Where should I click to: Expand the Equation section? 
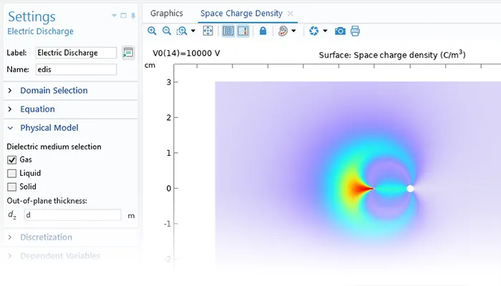coord(37,109)
